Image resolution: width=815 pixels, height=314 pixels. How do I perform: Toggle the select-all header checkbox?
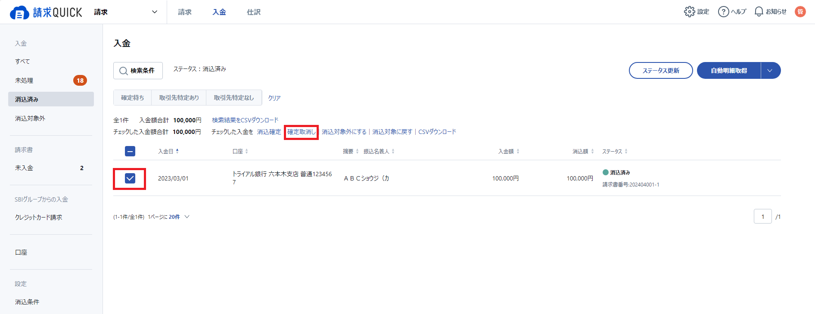(x=130, y=151)
